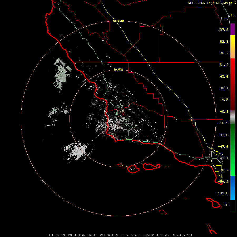Click the 50 NMI range ring label
Screen dimensions: 237x237
[118, 70]
